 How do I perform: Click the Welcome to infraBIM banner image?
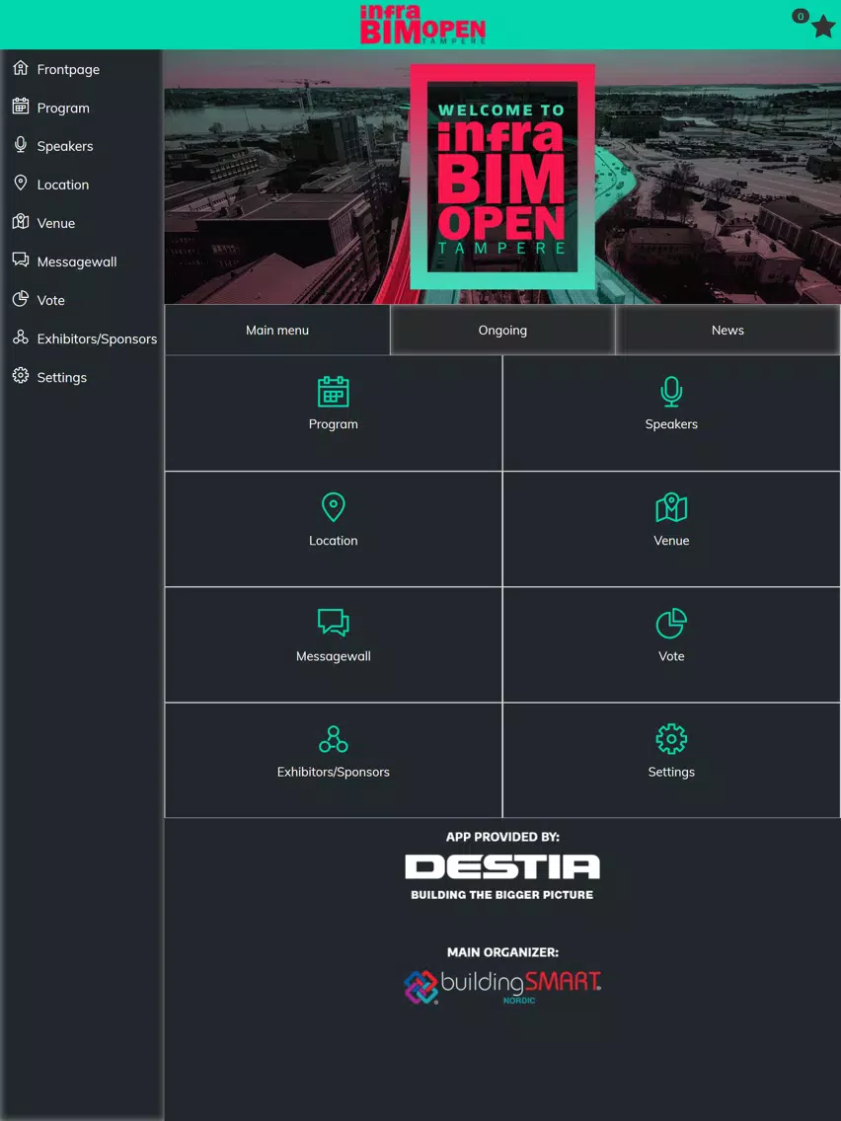tap(502, 178)
